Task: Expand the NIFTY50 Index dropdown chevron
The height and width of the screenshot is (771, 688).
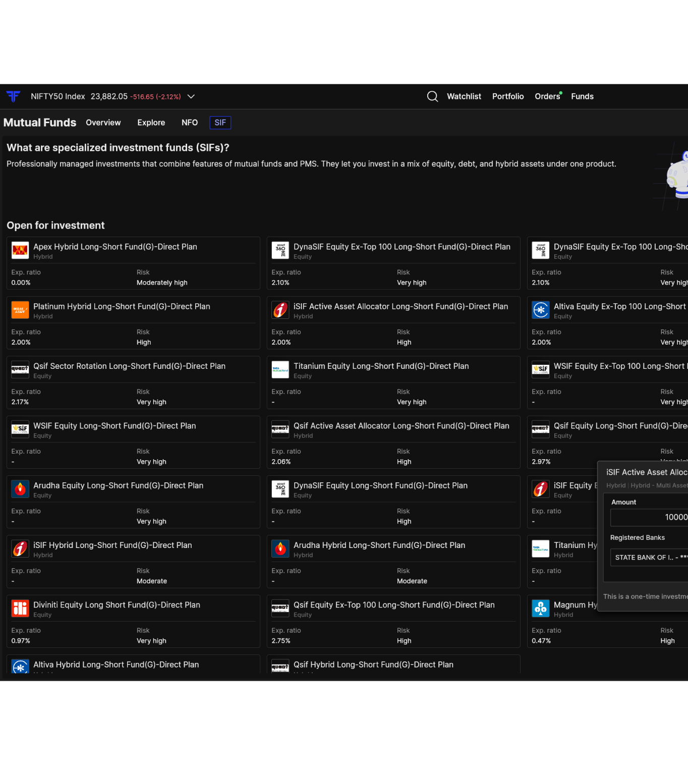Action: 191,96
